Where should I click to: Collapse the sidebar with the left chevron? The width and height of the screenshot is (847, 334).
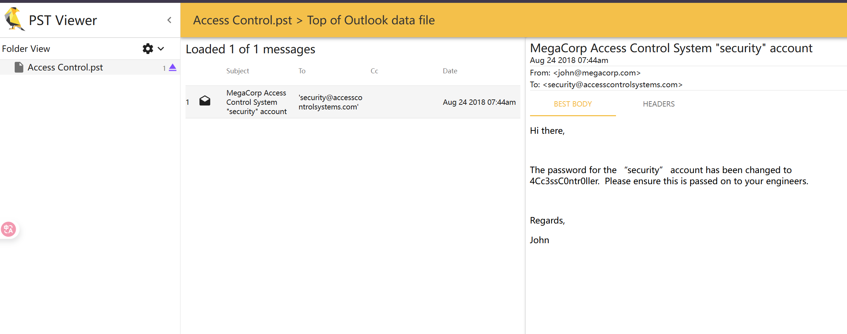(169, 20)
